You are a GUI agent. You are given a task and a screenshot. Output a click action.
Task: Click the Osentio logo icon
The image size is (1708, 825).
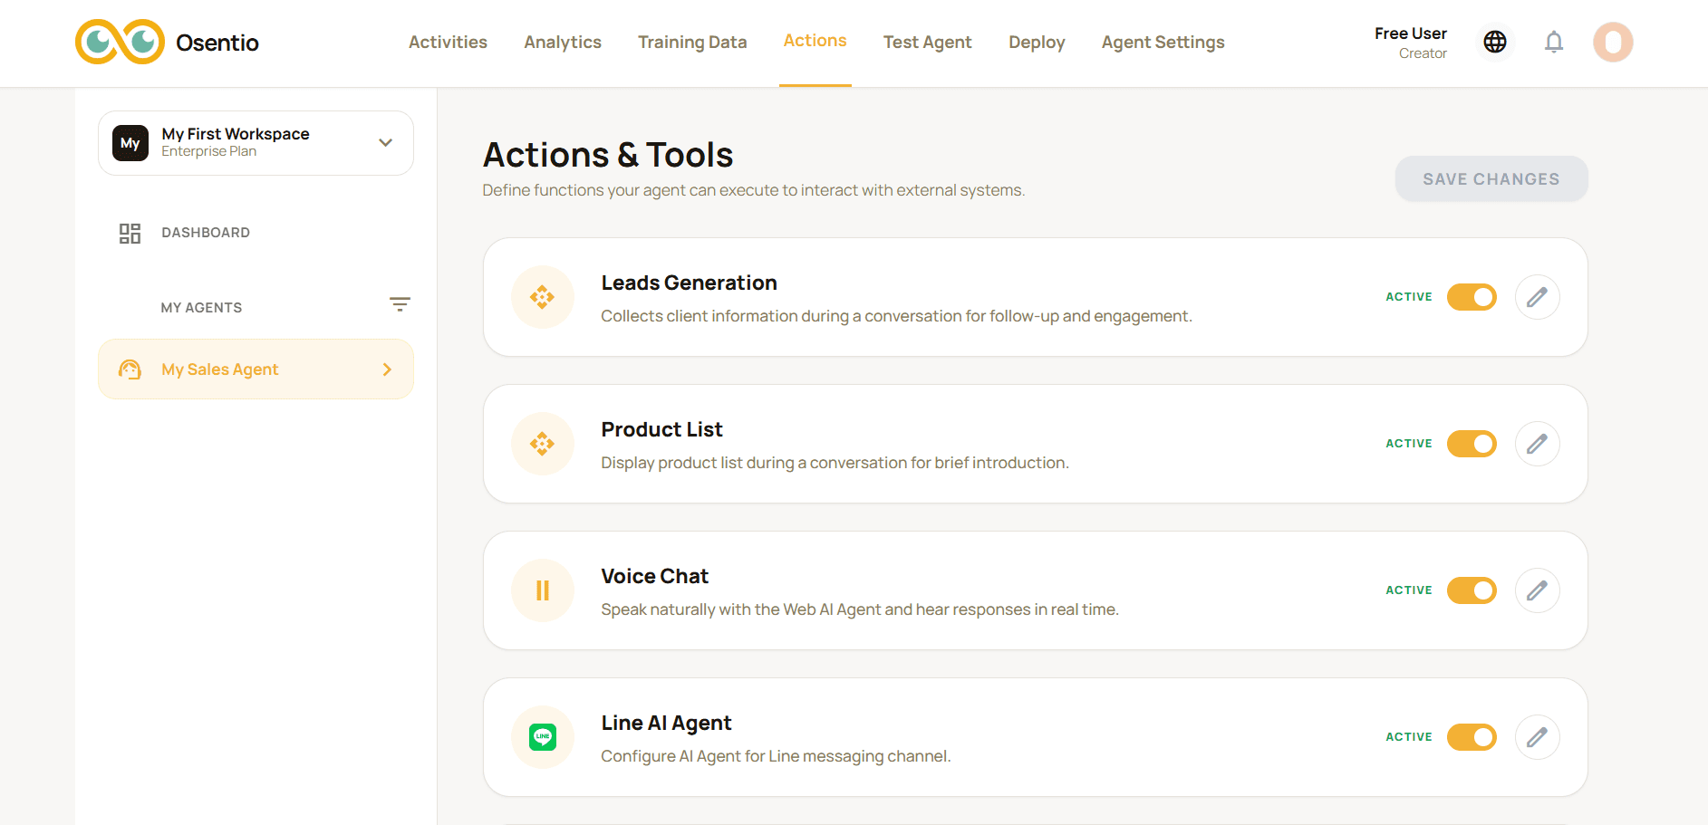click(120, 42)
